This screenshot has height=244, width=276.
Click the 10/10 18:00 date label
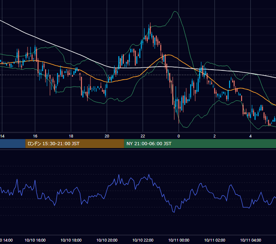[71, 240]
